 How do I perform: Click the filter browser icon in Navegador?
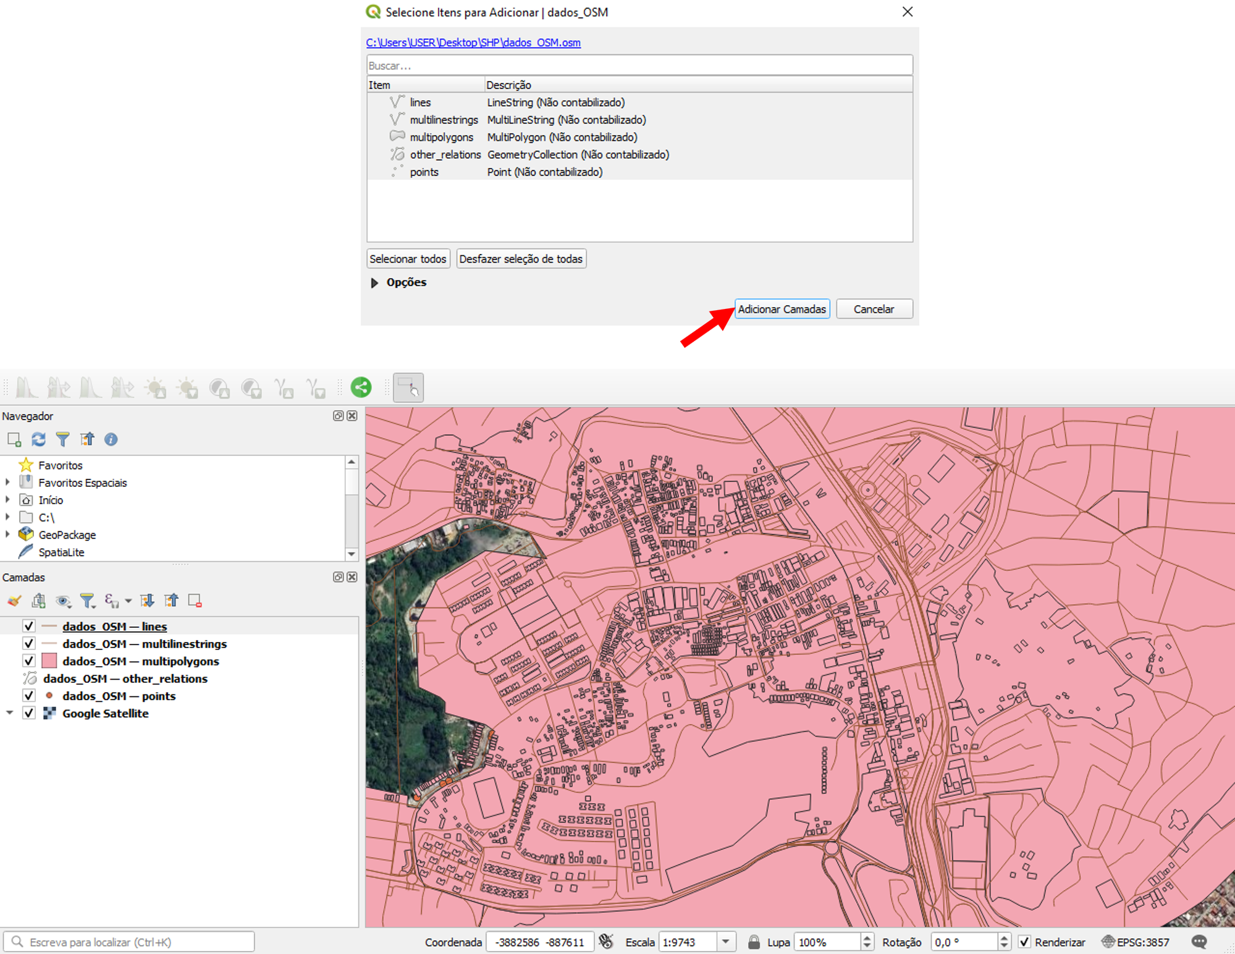(x=62, y=439)
